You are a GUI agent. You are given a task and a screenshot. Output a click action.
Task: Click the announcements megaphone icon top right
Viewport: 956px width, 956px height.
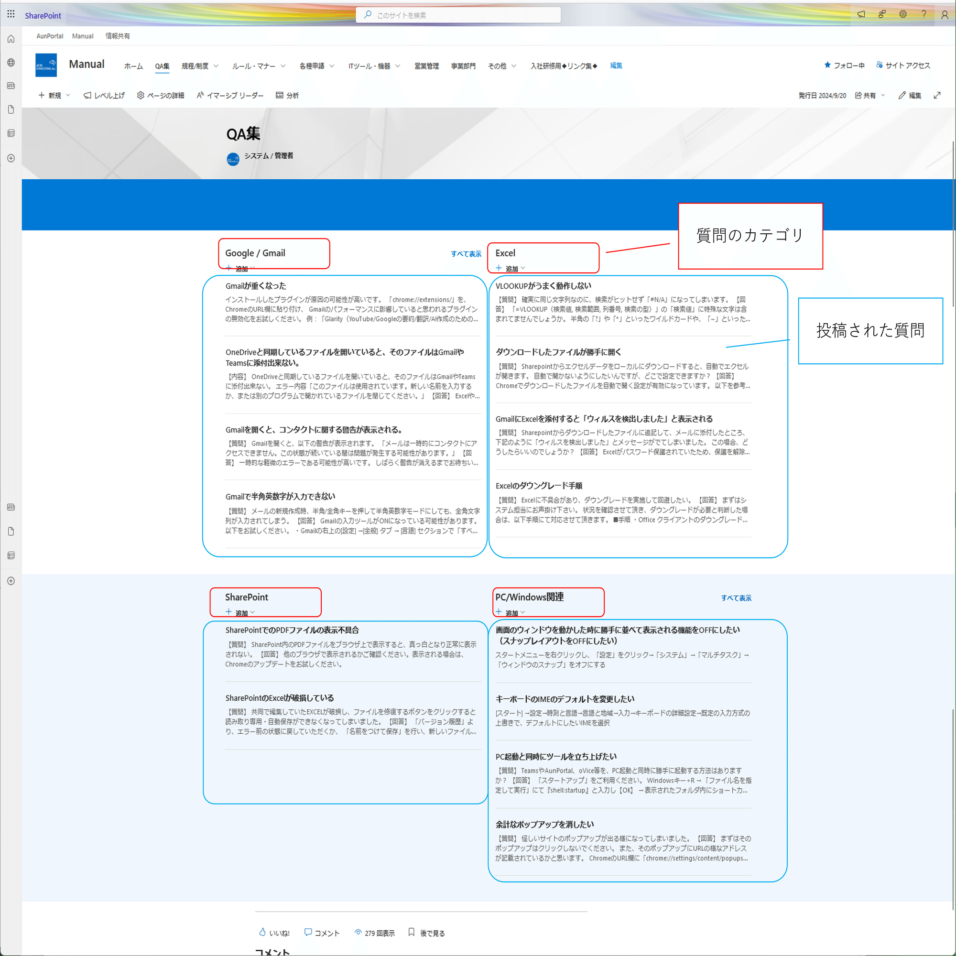[861, 14]
